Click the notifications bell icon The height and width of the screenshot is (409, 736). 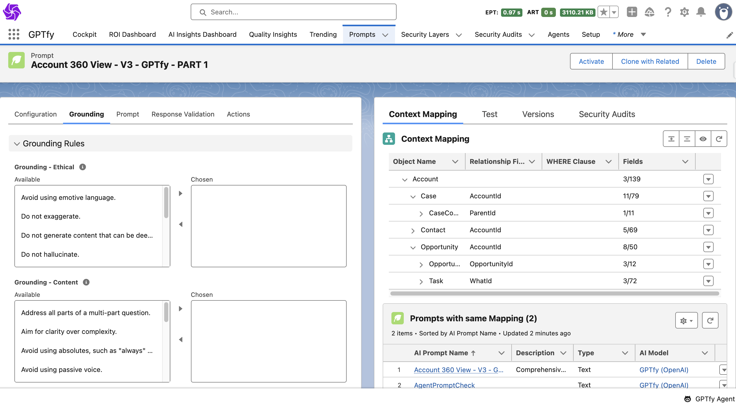[700, 12]
